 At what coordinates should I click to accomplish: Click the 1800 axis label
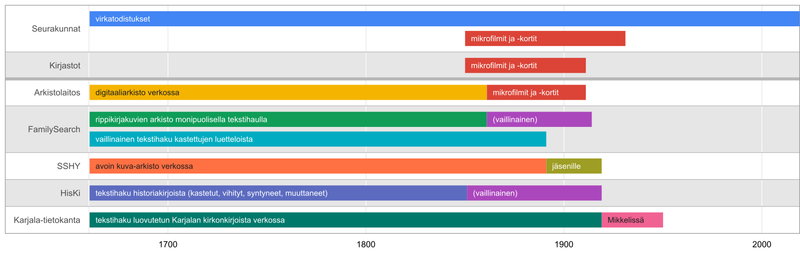[366, 244]
